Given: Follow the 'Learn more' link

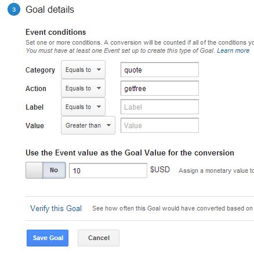Looking at the screenshot, I should 233,50.
